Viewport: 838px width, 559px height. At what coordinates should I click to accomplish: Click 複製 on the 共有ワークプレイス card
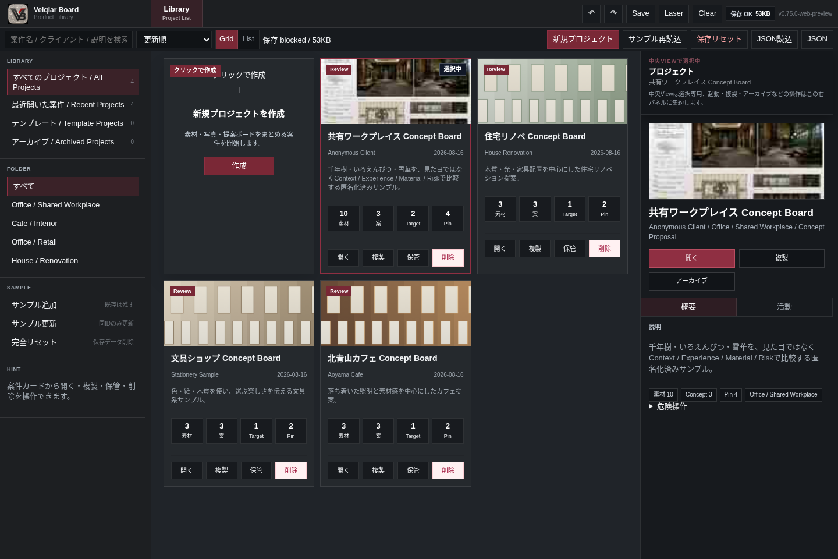click(x=378, y=257)
